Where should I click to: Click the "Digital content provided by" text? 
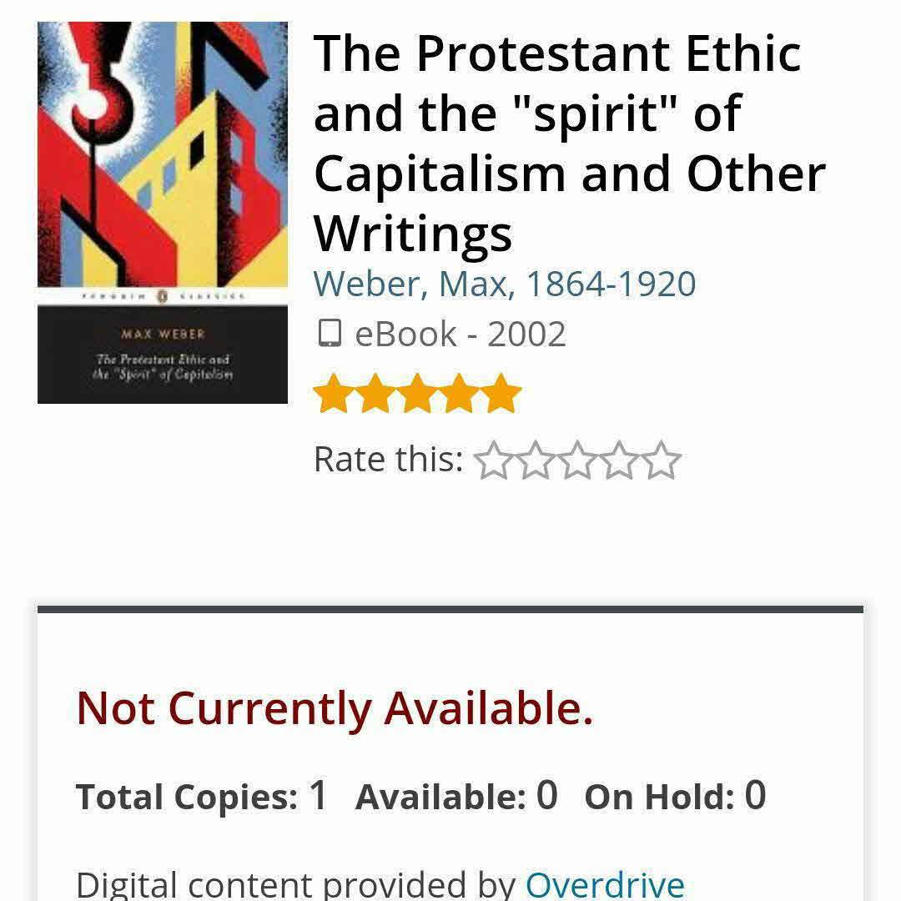click(296, 884)
